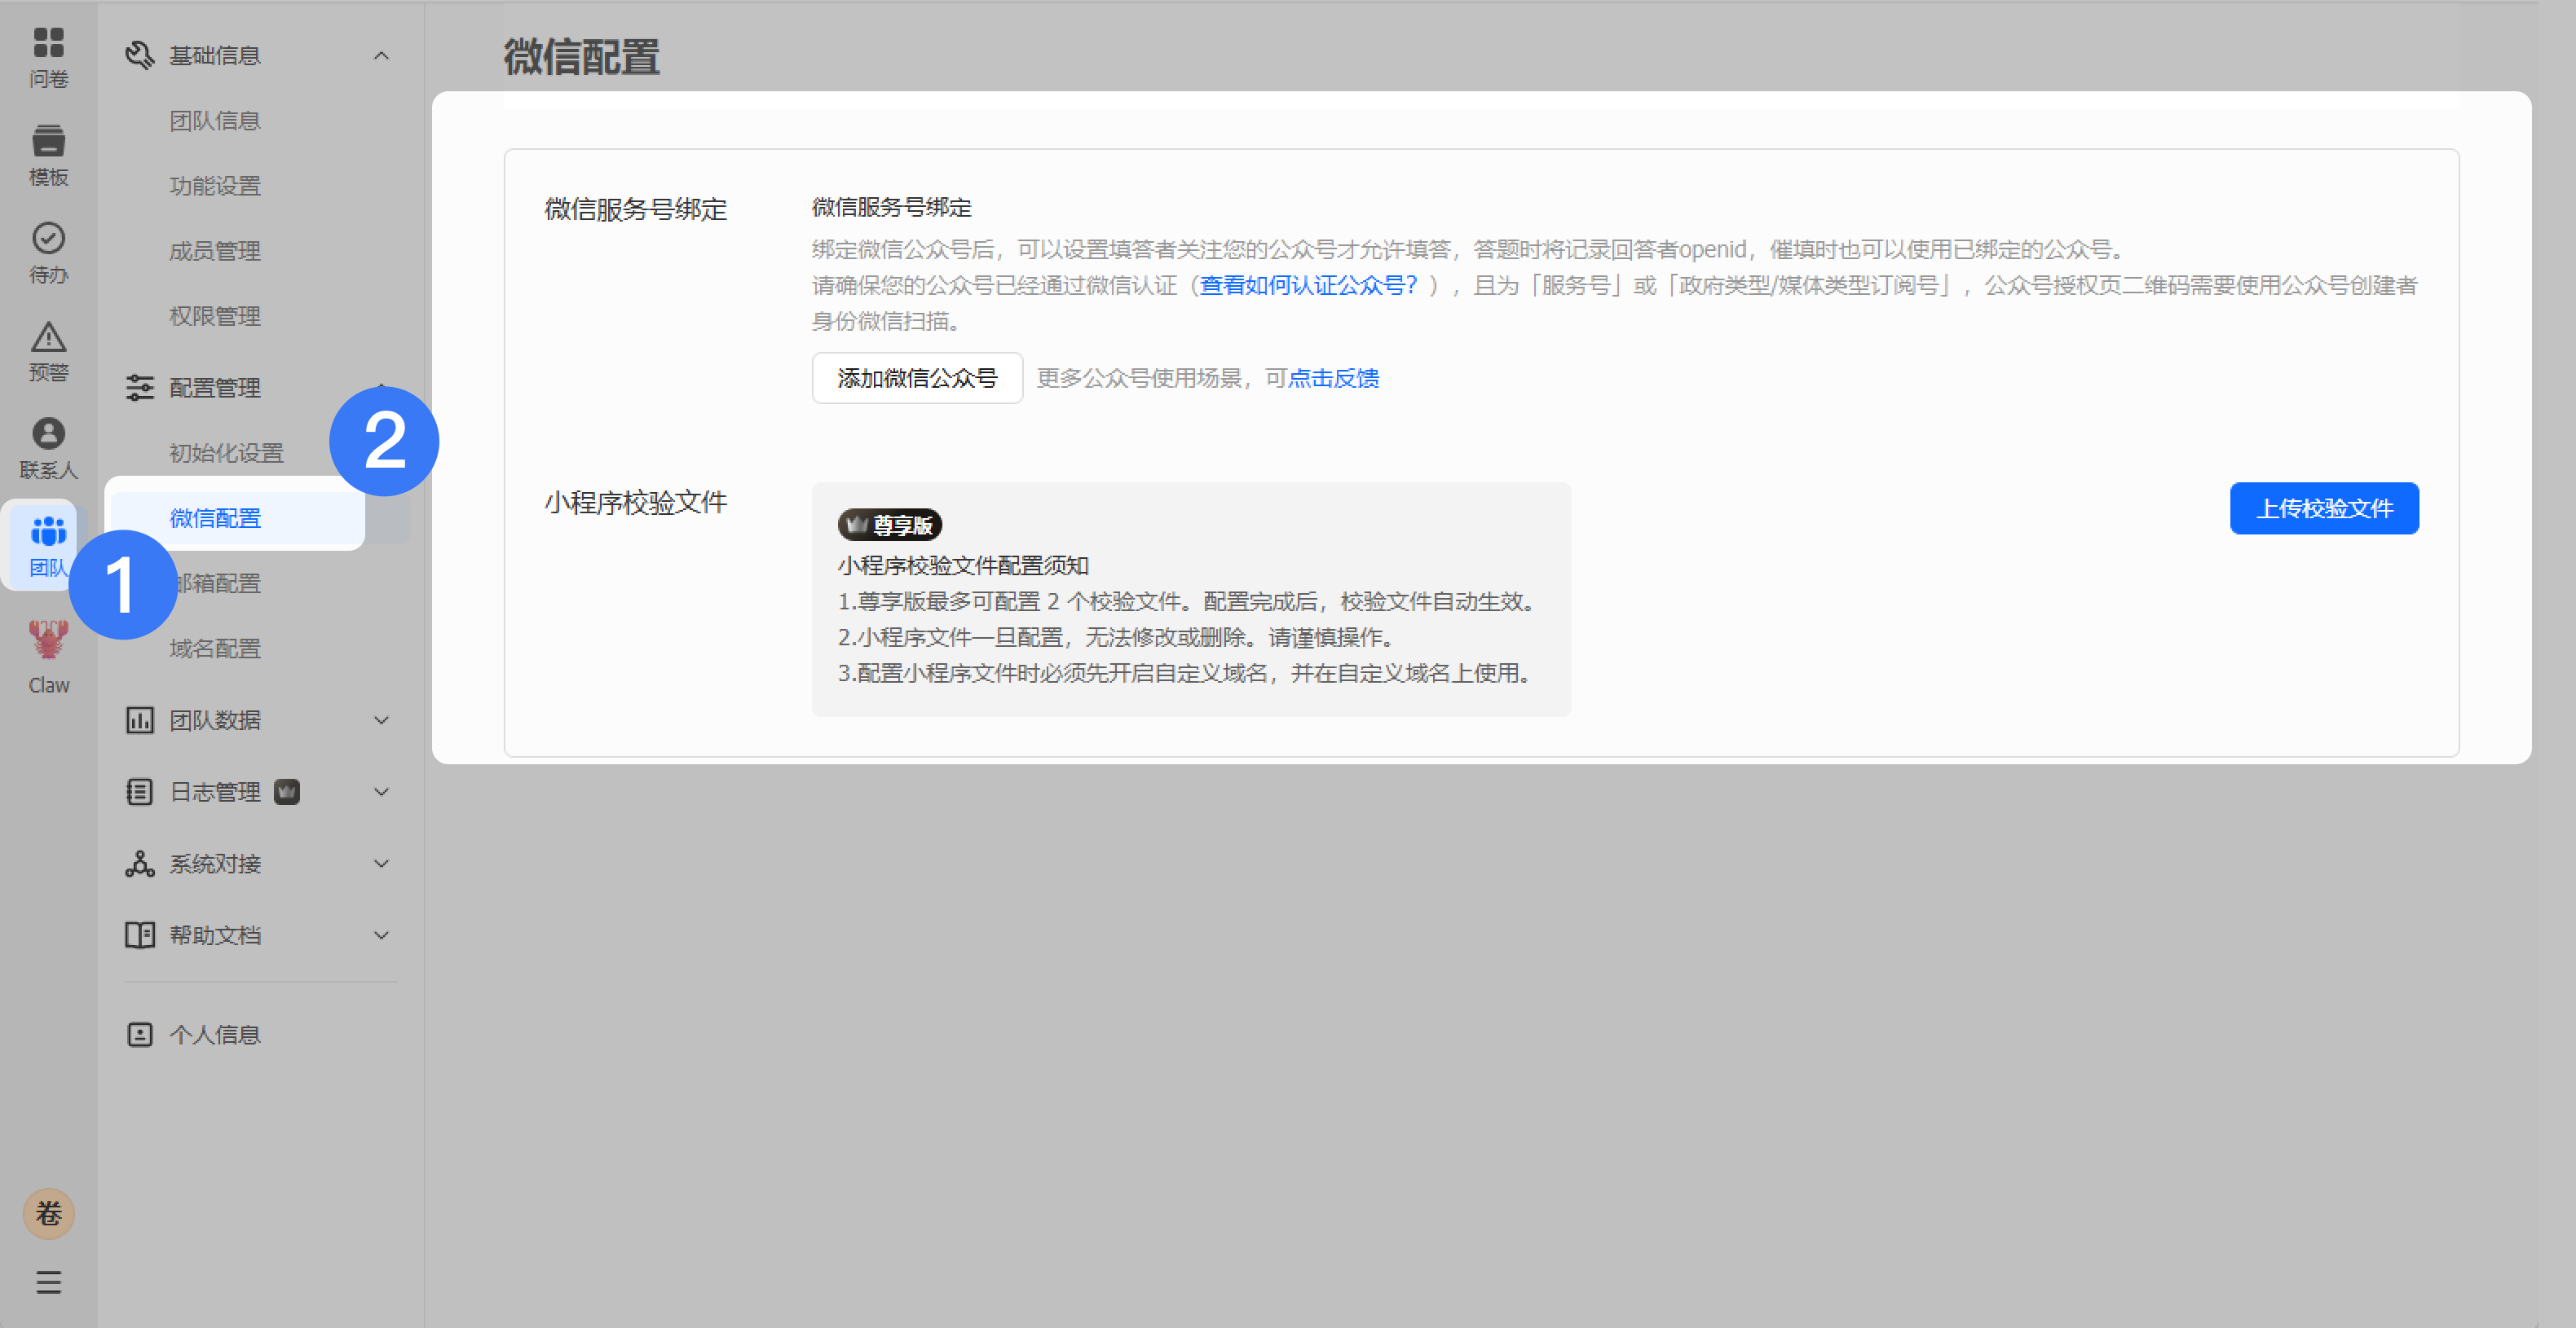Viewport: 2576px width, 1328px height.
Task: Click the 尊享版 crown badge
Action: pyautogui.click(x=889, y=525)
